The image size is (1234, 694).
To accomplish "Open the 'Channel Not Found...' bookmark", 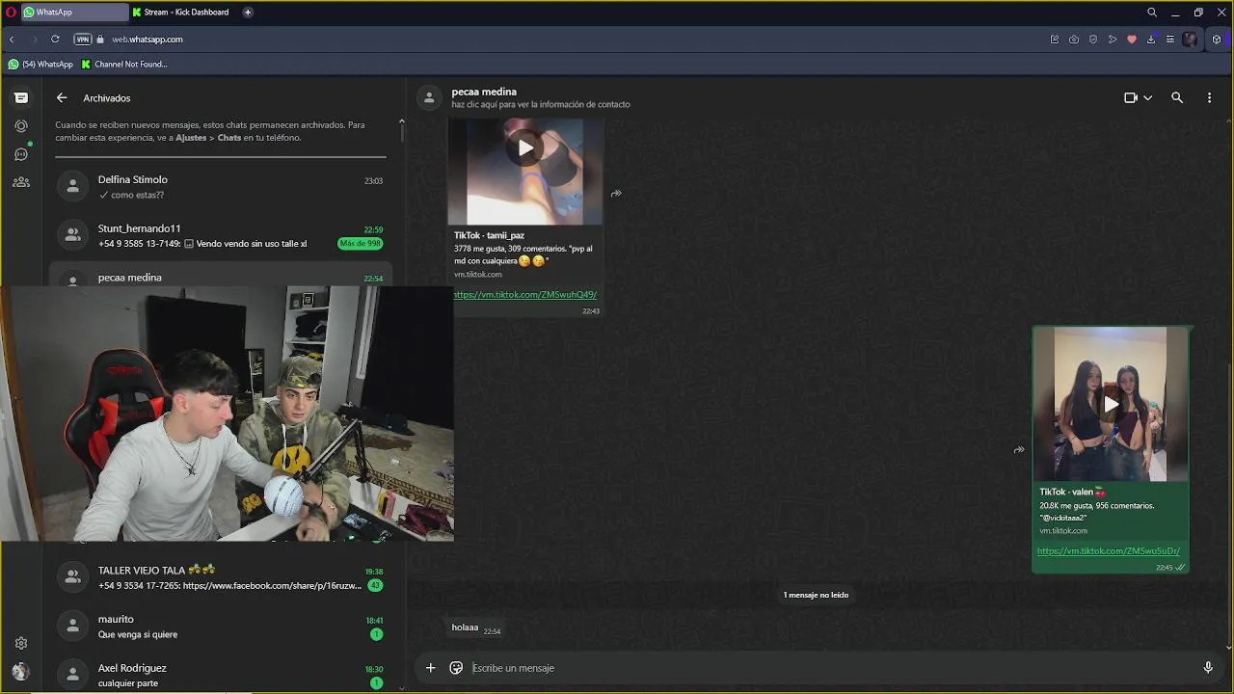I will pyautogui.click(x=124, y=65).
